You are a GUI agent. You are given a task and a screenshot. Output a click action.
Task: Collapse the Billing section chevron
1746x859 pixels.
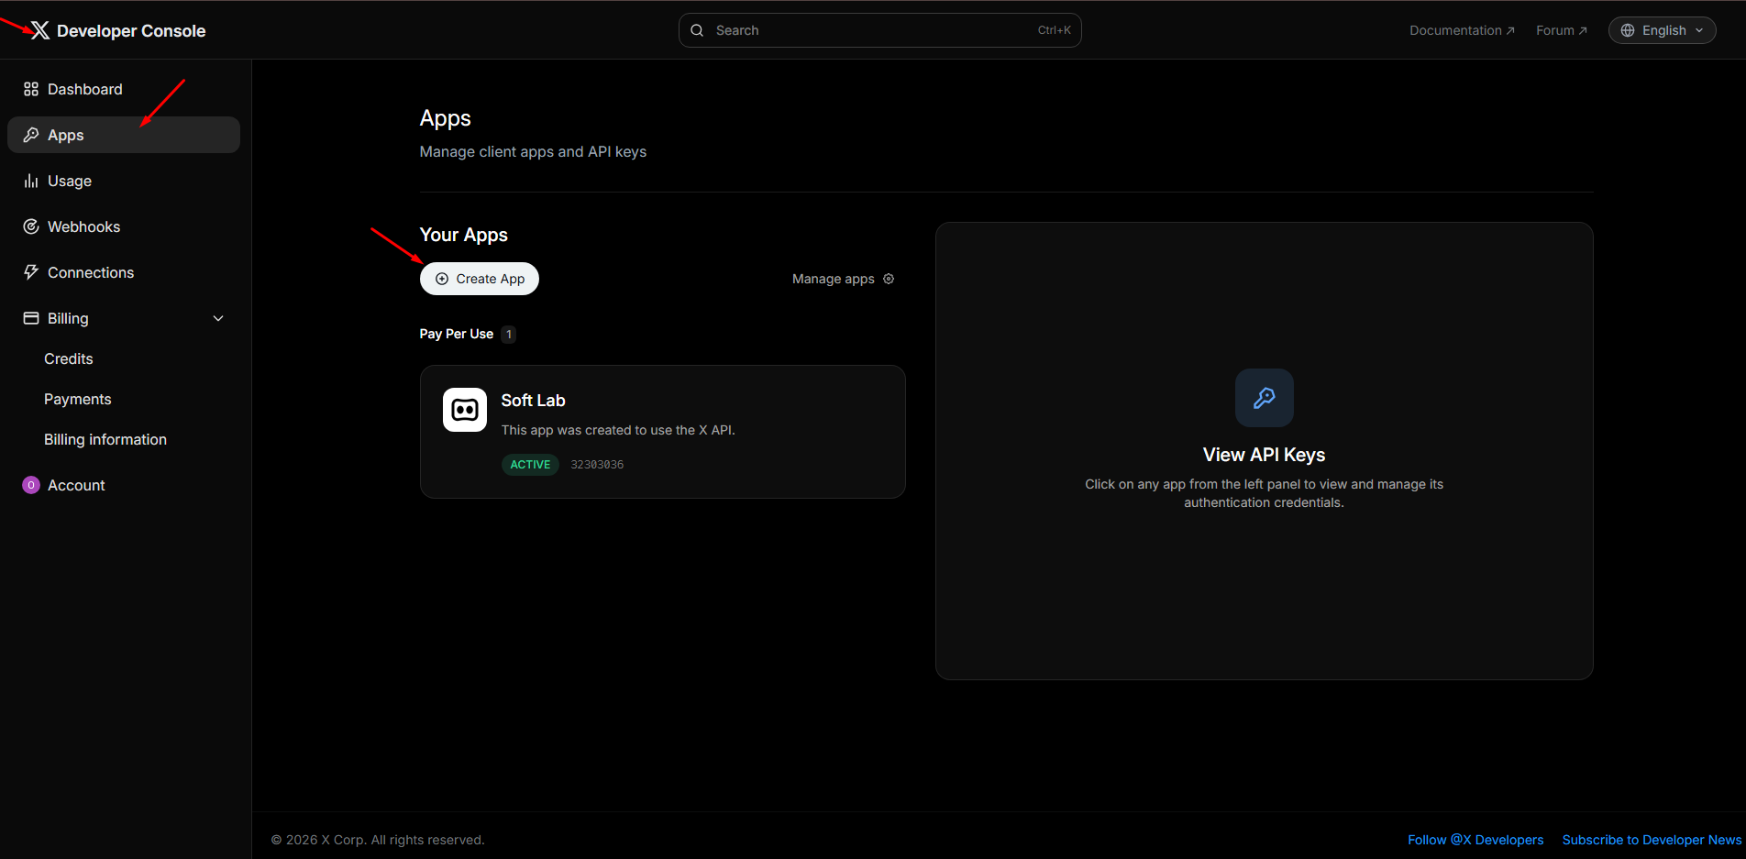[218, 318]
